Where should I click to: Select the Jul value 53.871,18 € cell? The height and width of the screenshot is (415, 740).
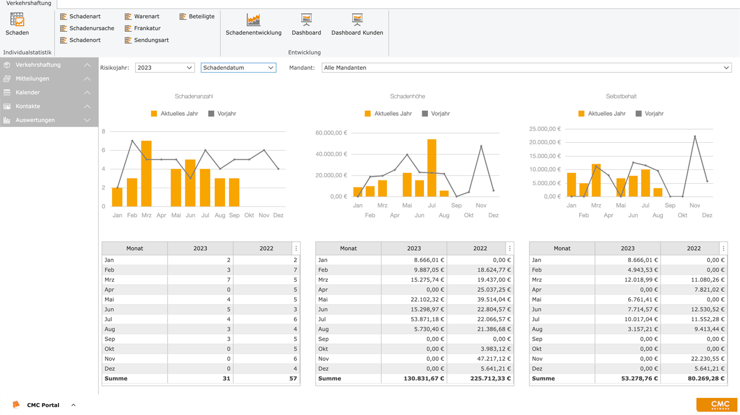tap(414, 319)
